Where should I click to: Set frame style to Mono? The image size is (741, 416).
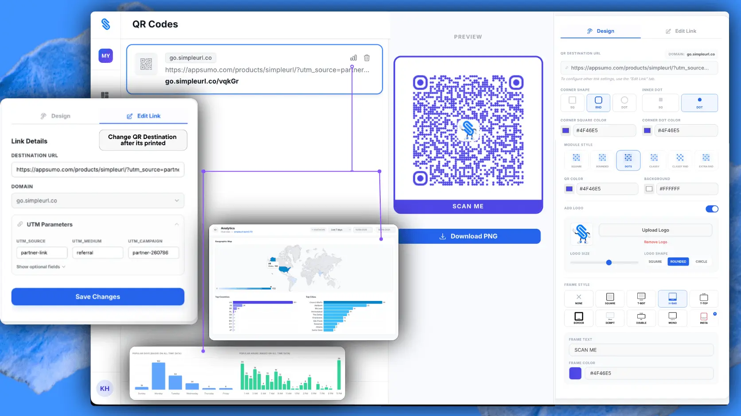click(x=673, y=318)
